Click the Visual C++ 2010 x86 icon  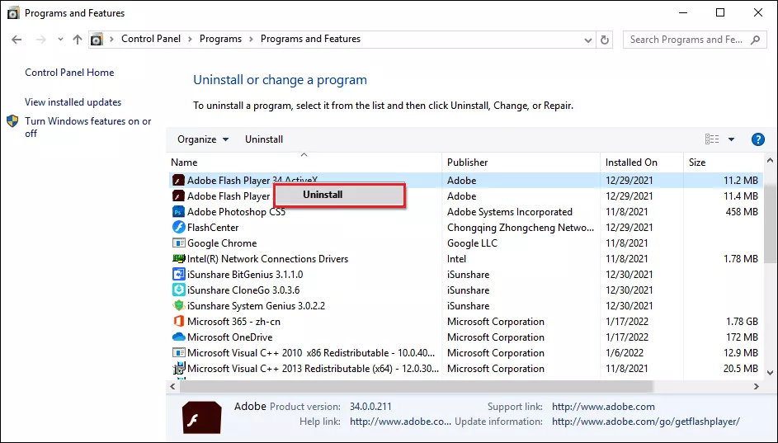pos(178,353)
